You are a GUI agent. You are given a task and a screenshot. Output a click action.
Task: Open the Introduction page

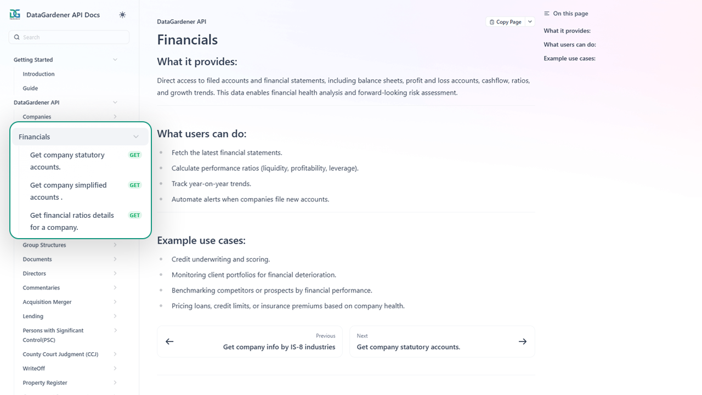38,74
